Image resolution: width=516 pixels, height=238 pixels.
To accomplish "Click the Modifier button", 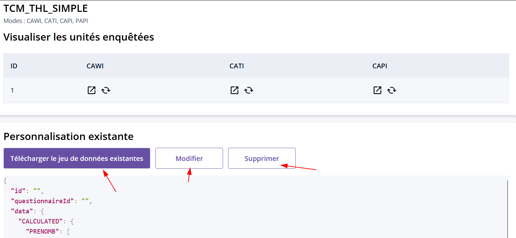I will (189, 158).
